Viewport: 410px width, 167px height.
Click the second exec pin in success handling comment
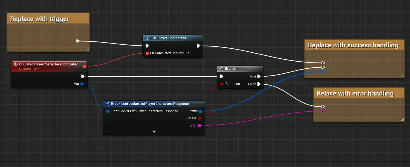tap(323, 67)
